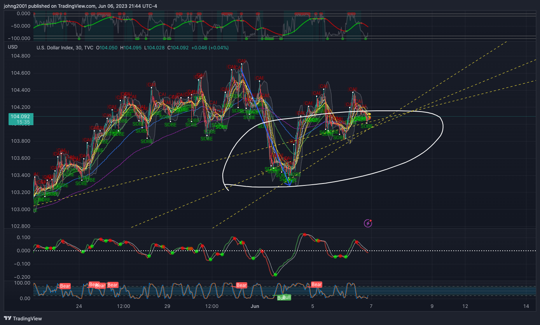Click the 103.000 price axis label

click(21, 210)
